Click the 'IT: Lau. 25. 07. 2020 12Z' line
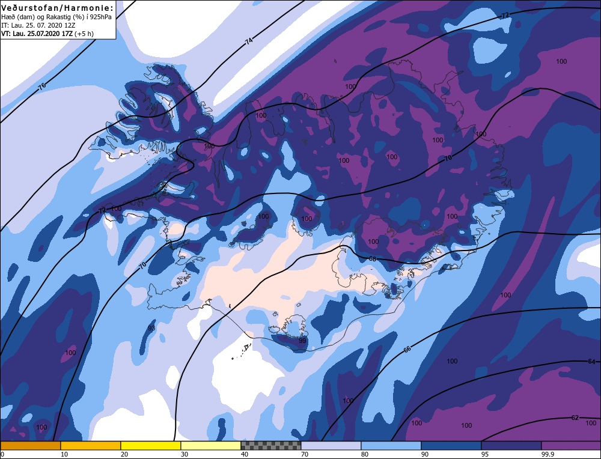This screenshot has width=601, height=459. pyautogui.click(x=38, y=25)
